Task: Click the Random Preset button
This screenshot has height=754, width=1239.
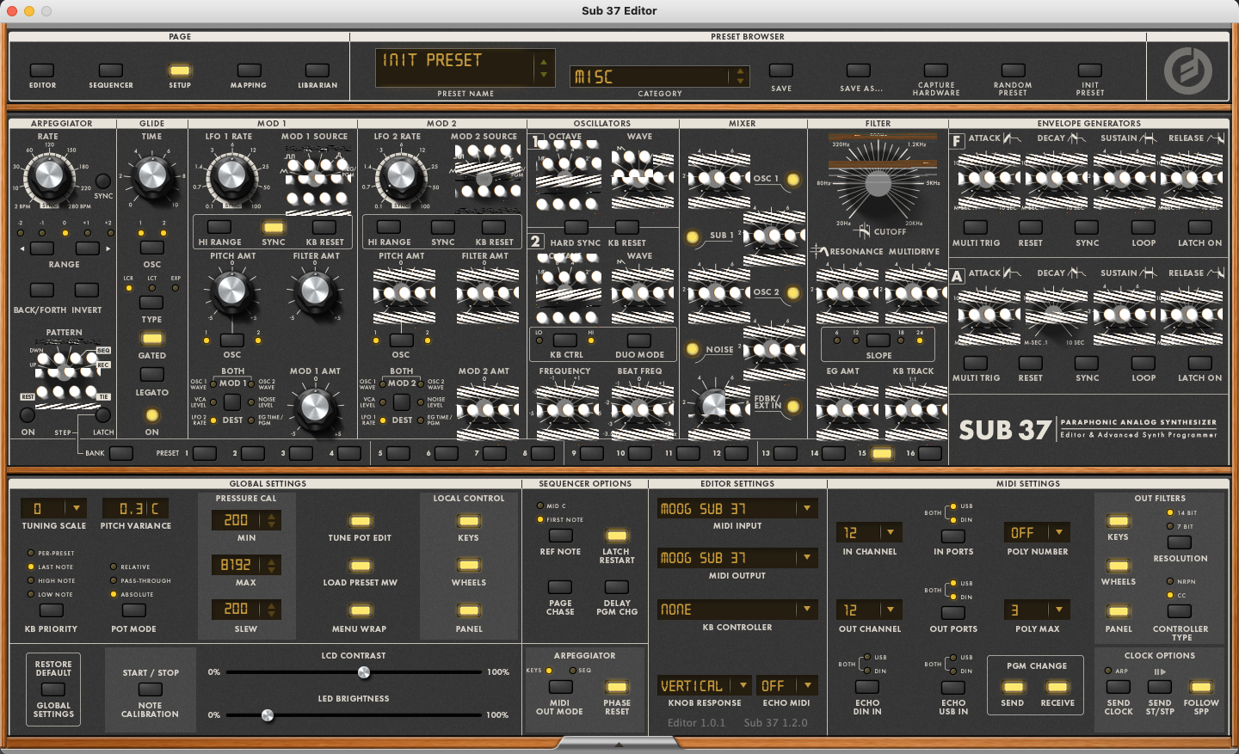Action: 1013,70
